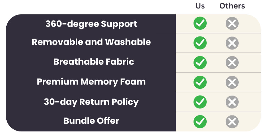Click the "360-degree Support" feature label
This screenshot has width=264, height=136.
pos(91,24)
